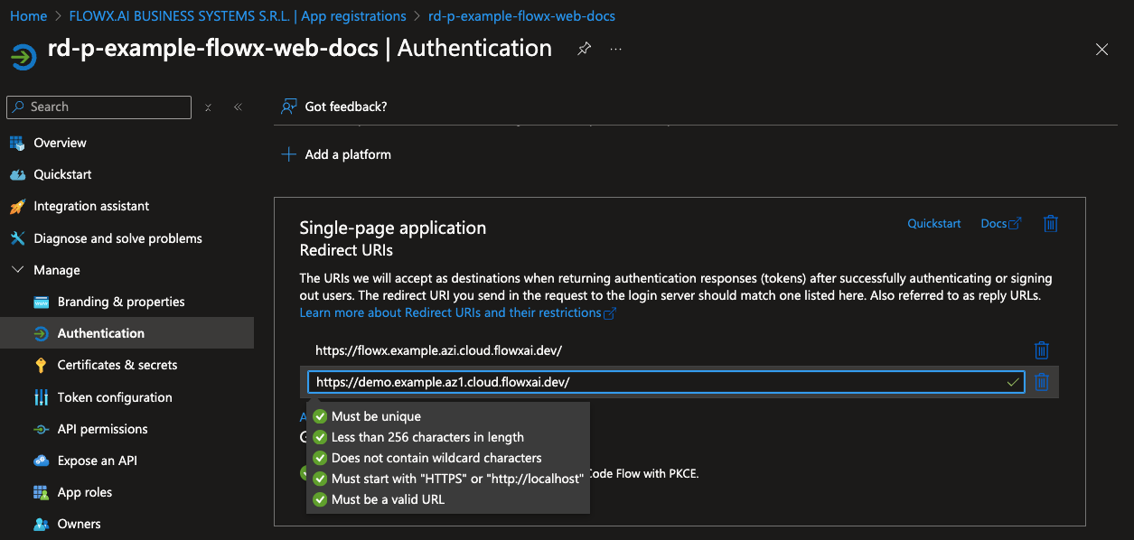This screenshot has width=1134, height=540.
Task: Go to Home breadcrumb
Action: coord(28,16)
